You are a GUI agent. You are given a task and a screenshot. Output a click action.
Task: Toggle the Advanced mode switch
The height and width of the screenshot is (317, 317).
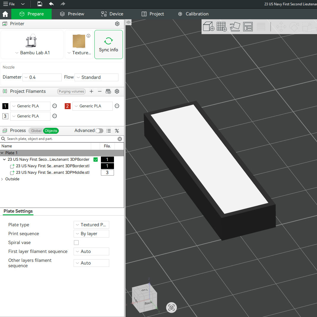pyautogui.click(x=99, y=131)
